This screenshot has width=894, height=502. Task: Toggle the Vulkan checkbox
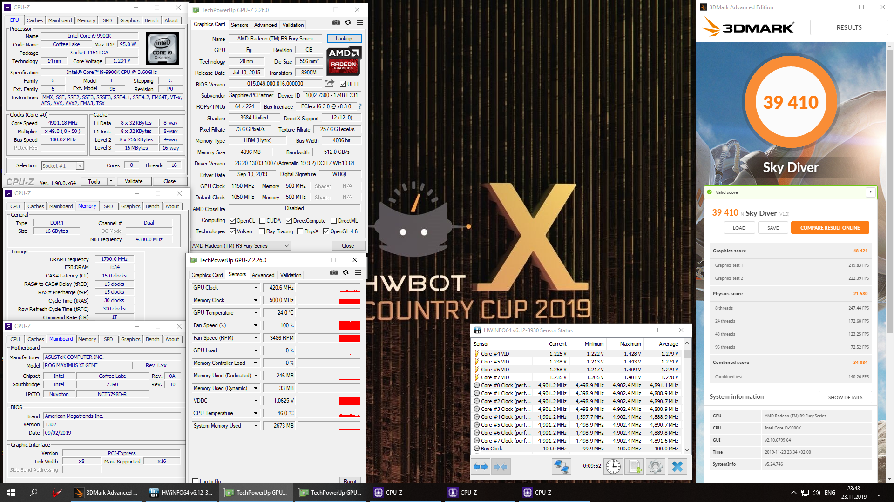pos(232,231)
